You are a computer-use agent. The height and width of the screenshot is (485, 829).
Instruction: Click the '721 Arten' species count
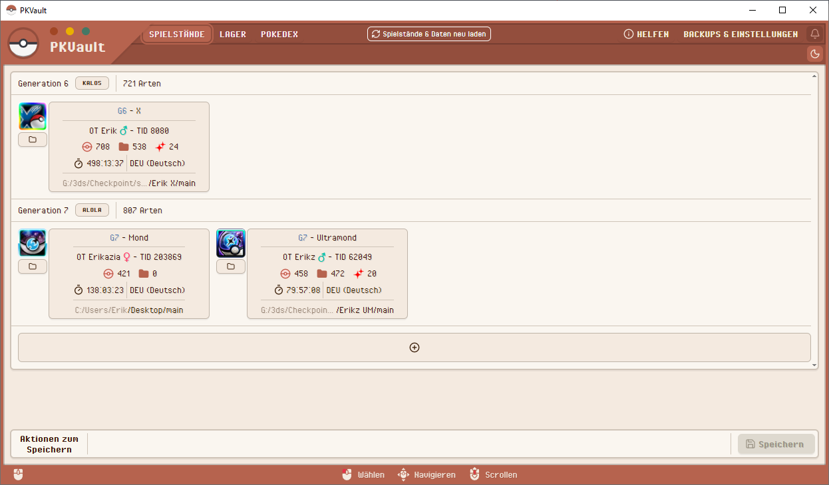pos(142,84)
